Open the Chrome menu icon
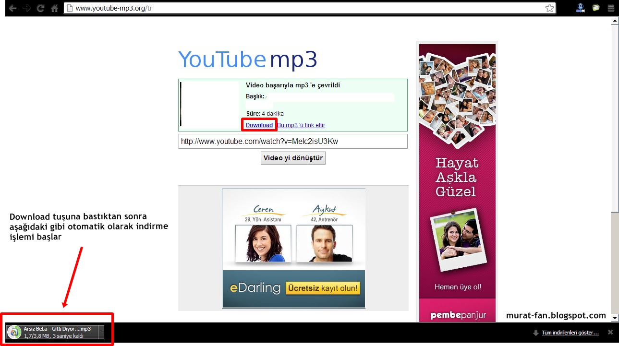This screenshot has width=619, height=346. point(610,8)
